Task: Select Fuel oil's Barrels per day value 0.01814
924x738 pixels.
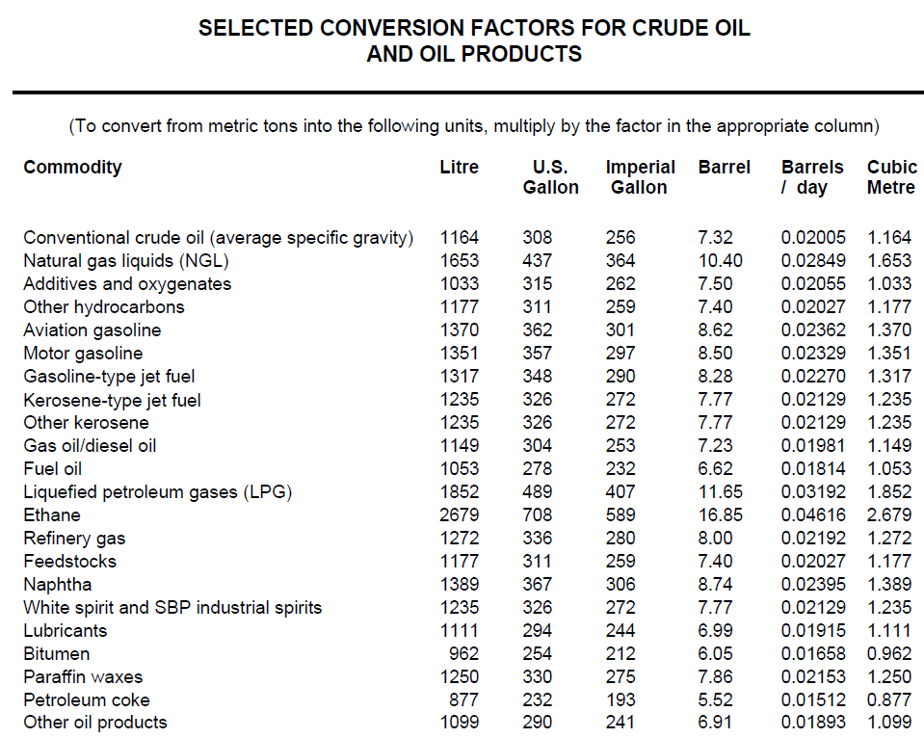Action: [x=812, y=468]
